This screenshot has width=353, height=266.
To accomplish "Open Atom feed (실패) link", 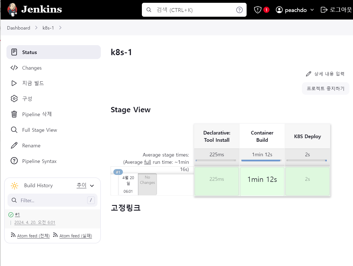I will point(76,236).
